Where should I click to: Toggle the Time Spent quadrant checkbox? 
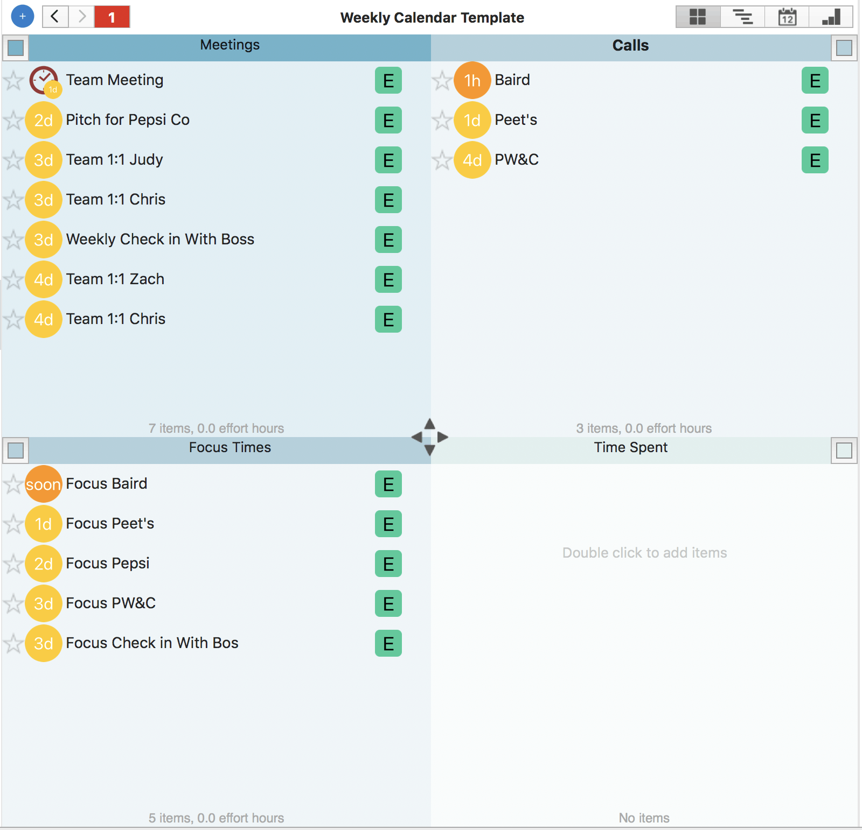click(844, 451)
